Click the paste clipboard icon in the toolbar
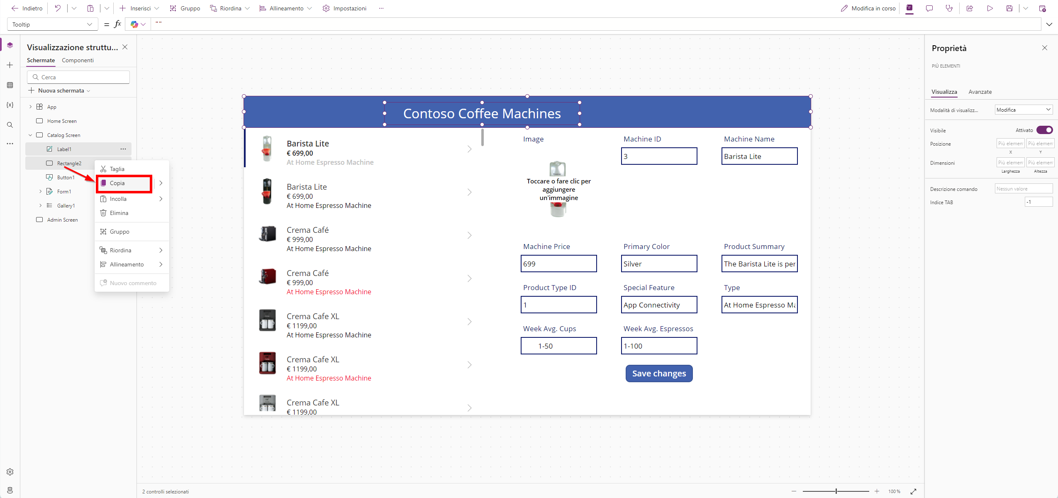The width and height of the screenshot is (1058, 498). (x=90, y=8)
